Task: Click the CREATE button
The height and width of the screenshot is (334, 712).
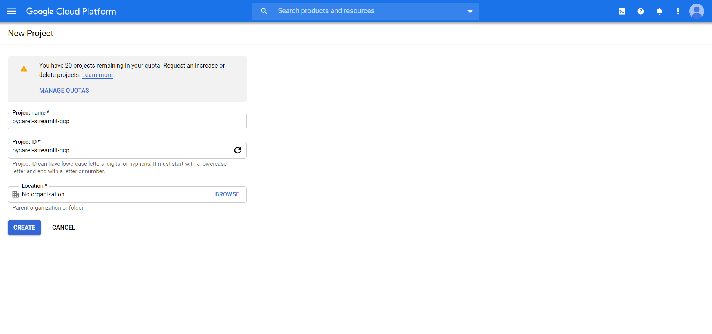Action: tap(25, 228)
